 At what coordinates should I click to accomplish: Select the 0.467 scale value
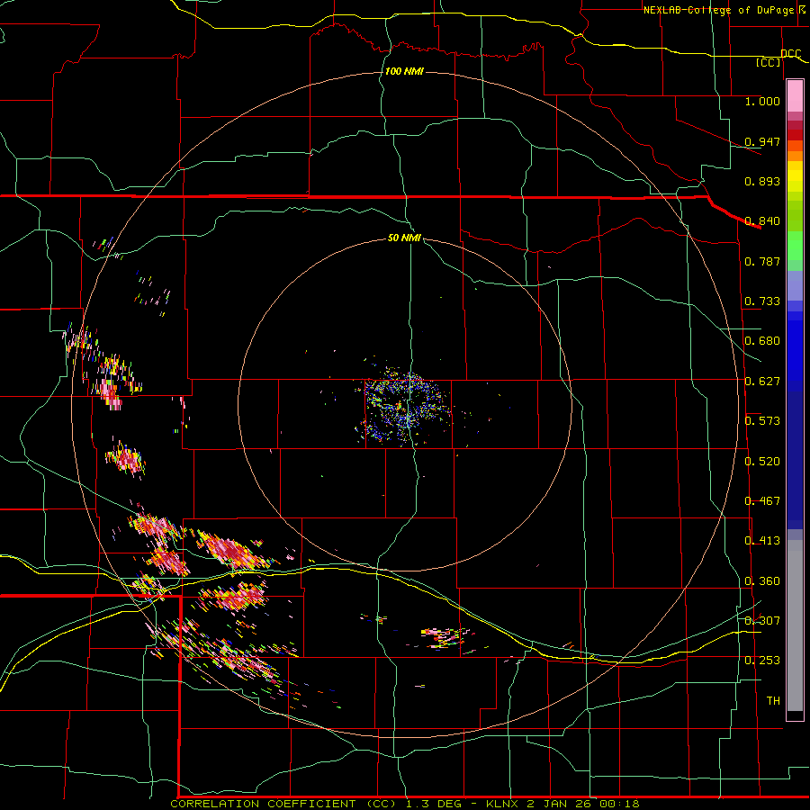point(762,501)
